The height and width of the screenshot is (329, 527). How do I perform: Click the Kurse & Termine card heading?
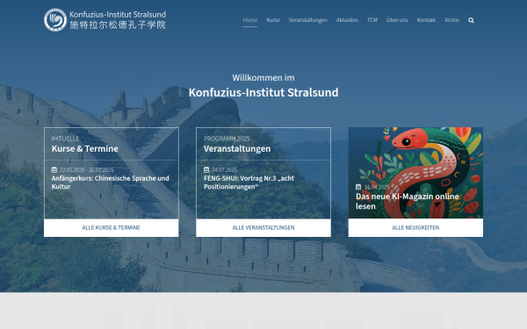(x=84, y=149)
